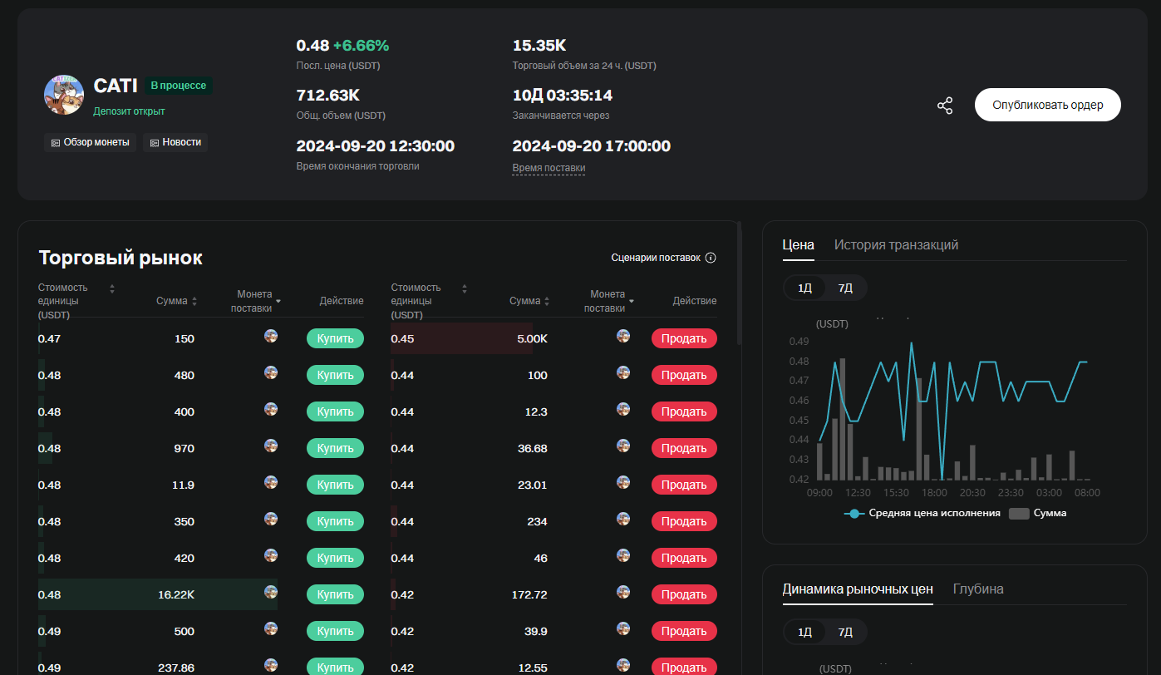Open the info icon next to Сценарии поставок
The image size is (1161, 675).
[711, 258]
